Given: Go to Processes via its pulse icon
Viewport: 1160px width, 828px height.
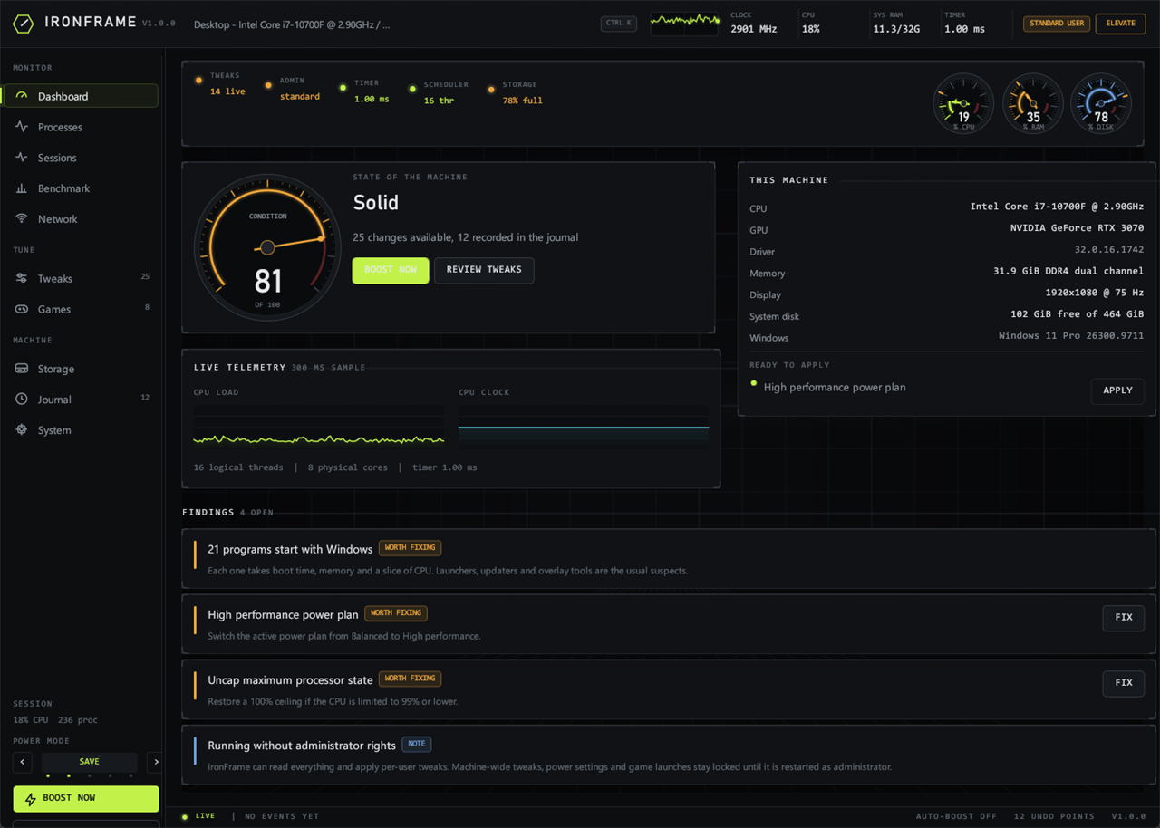Looking at the screenshot, I should (22, 127).
